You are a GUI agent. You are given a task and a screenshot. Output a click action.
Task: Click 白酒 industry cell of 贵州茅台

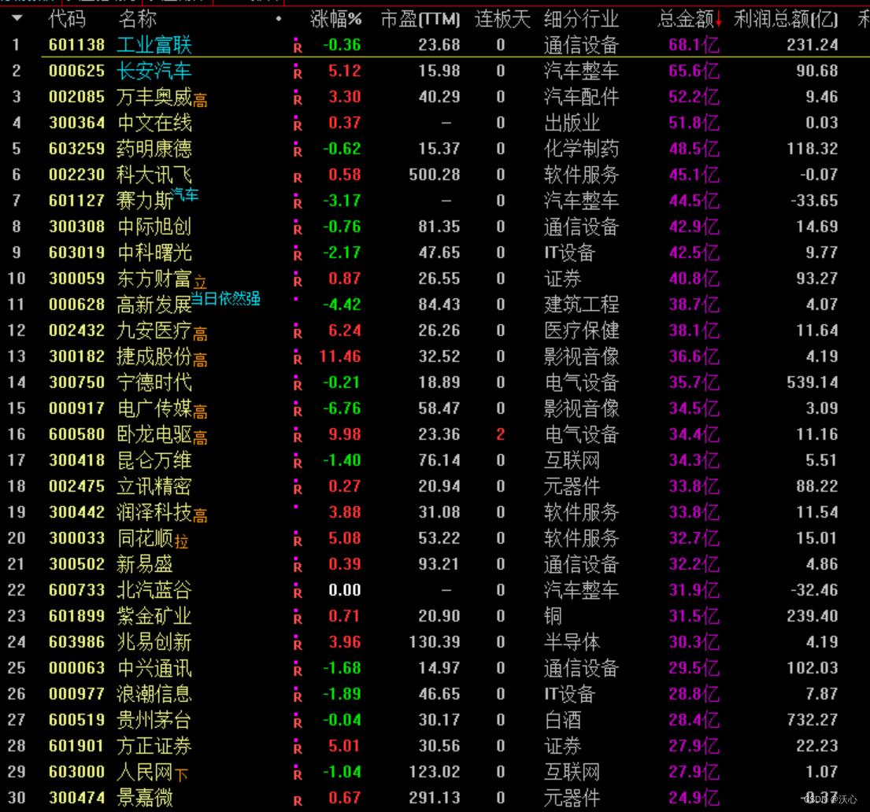tap(563, 720)
